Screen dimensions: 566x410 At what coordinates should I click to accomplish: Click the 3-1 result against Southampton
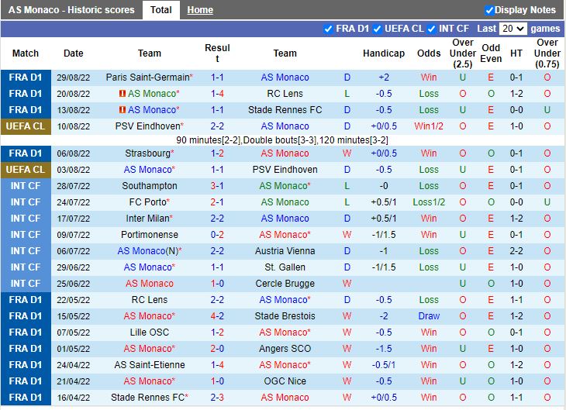pos(217,185)
